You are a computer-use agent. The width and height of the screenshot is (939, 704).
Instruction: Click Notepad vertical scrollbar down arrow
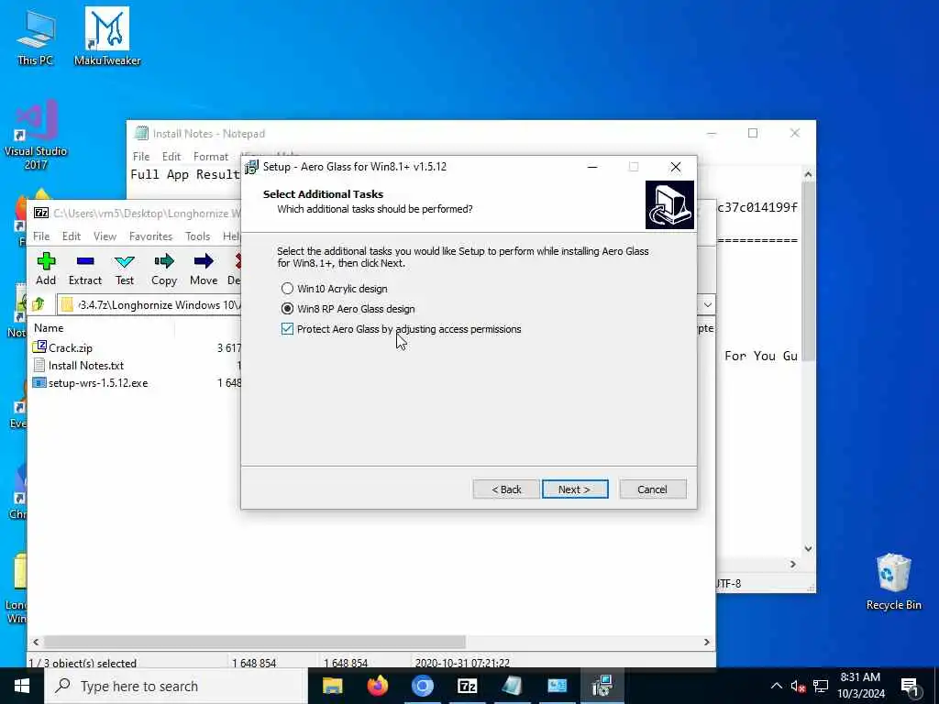(x=808, y=548)
